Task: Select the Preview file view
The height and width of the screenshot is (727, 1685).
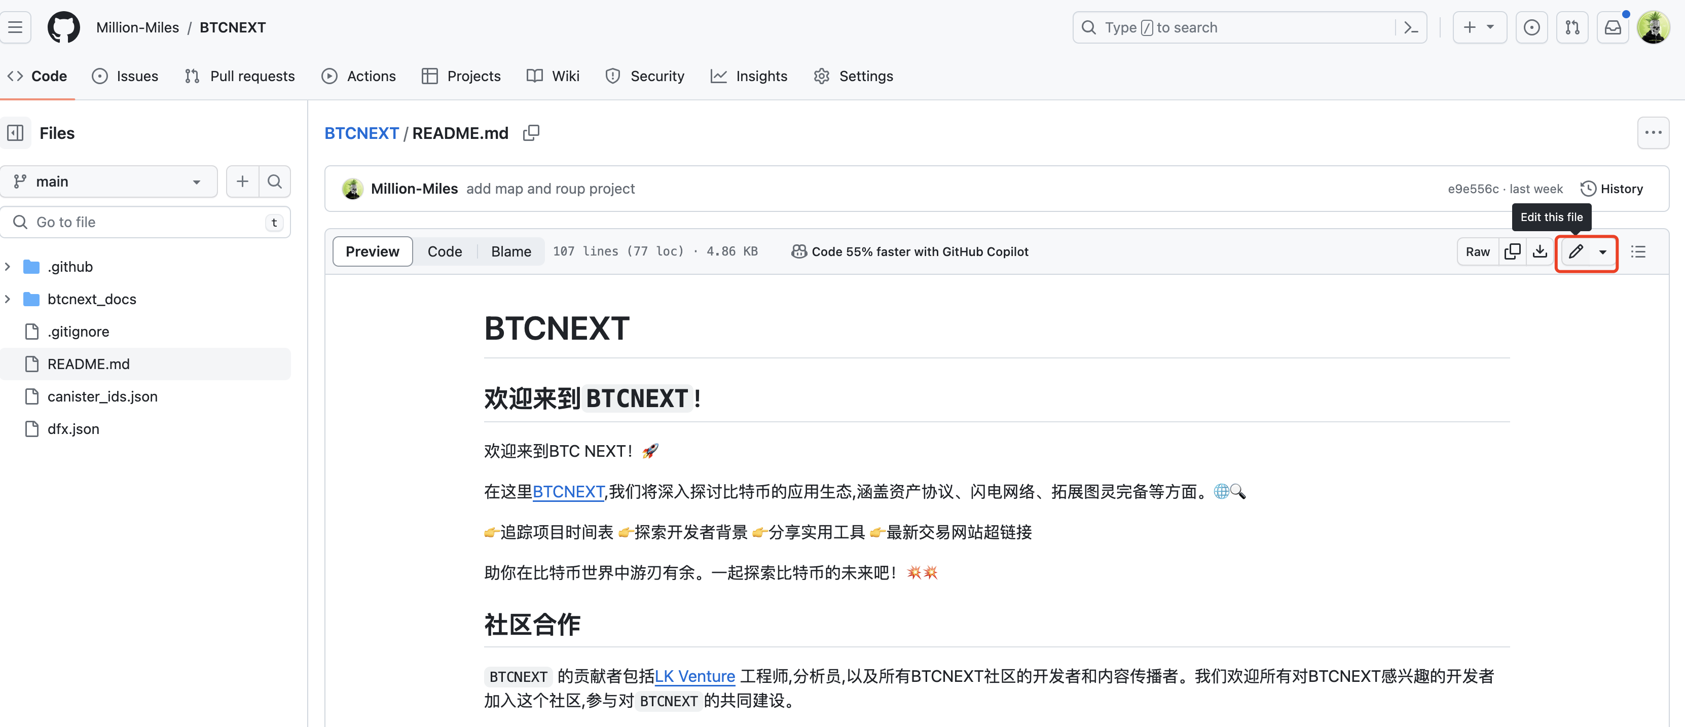Action: pyautogui.click(x=372, y=251)
